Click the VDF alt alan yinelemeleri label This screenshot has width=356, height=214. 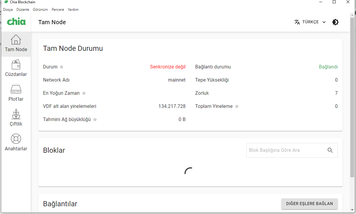pyautogui.click(x=70, y=106)
